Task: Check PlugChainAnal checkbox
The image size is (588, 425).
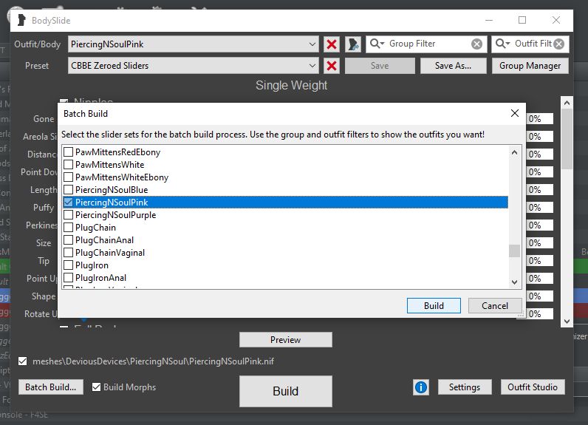Action: [x=68, y=240]
